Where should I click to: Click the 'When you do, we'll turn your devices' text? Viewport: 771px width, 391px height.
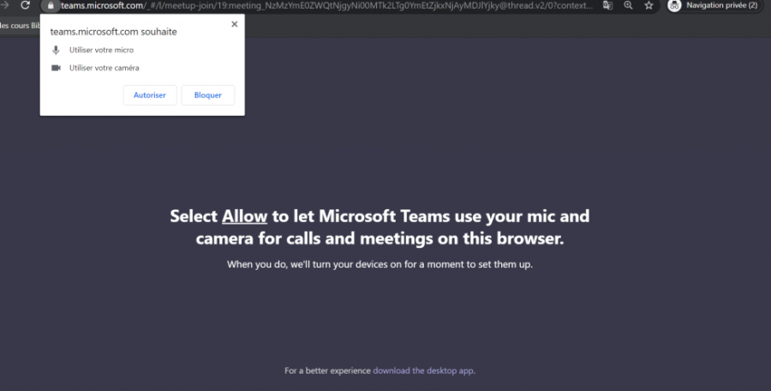tap(380, 264)
